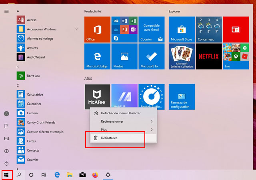
Task: Open the Astuces lightbulb app
Action: coord(21,48)
